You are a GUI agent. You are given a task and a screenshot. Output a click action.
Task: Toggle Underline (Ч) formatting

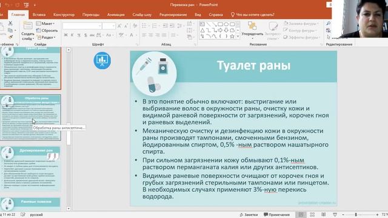79,35
